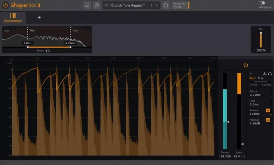Go to previous preset with left arrow
This screenshot has height=165, width=274.
(x=151, y=5)
